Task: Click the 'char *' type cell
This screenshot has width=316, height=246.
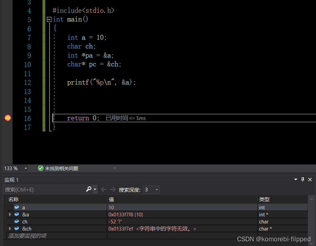Action: coord(265,229)
